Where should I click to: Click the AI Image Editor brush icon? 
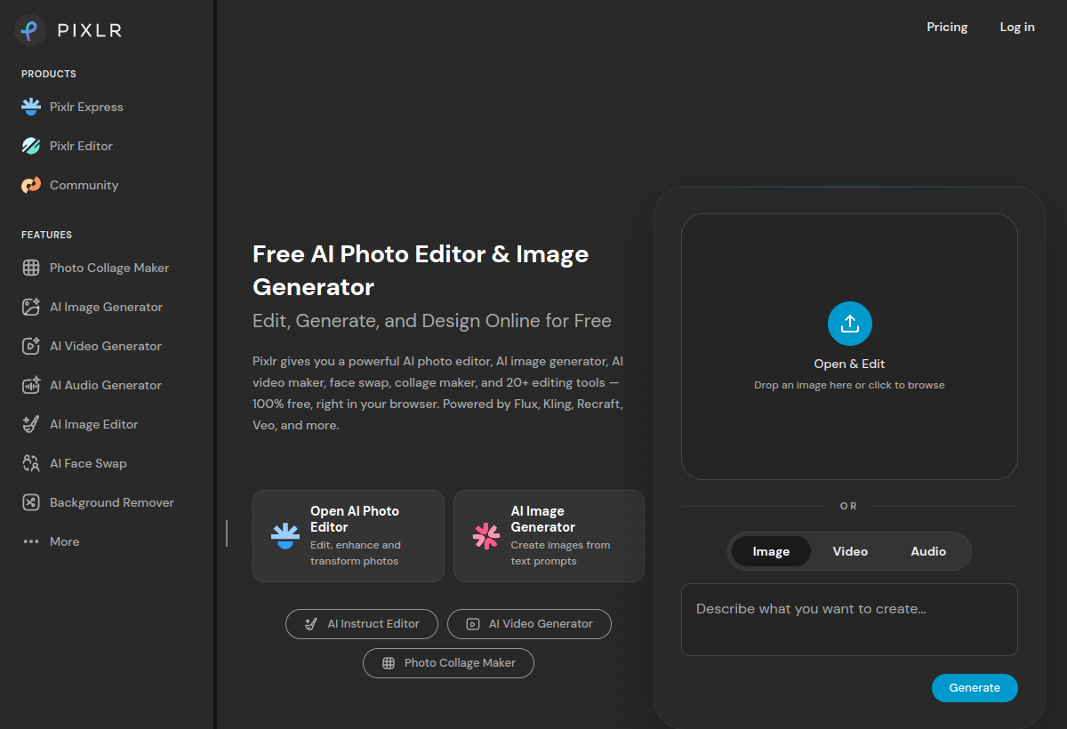point(31,424)
